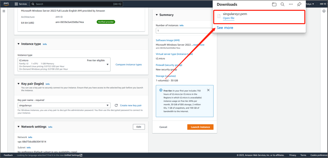Collapse the Key pair (login) section

pyautogui.click(x=19, y=84)
